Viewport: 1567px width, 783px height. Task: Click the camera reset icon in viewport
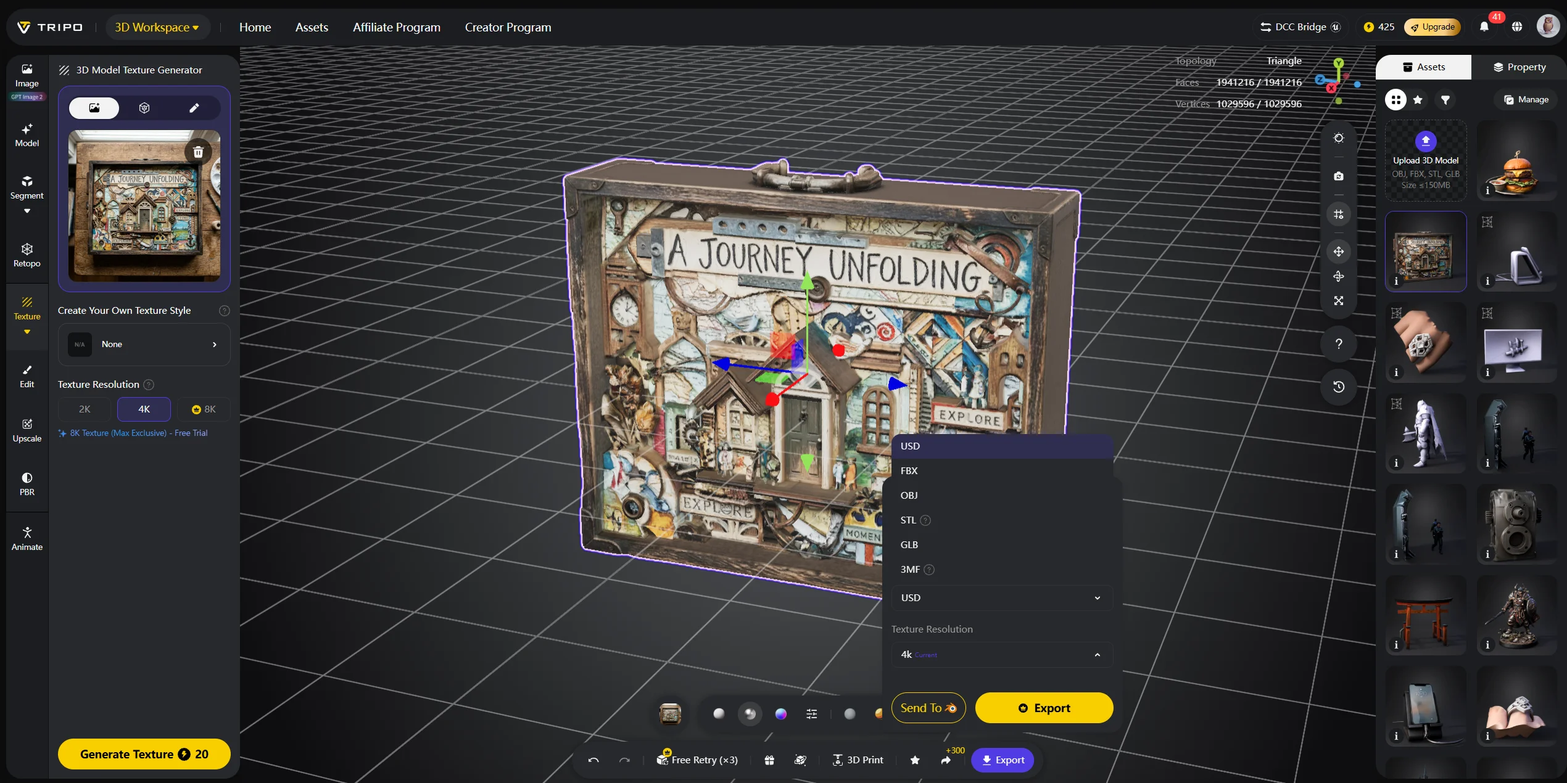pos(1338,176)
